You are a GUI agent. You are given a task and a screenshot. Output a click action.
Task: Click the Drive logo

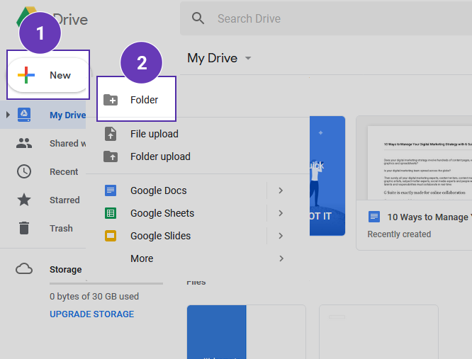(52, 20)
